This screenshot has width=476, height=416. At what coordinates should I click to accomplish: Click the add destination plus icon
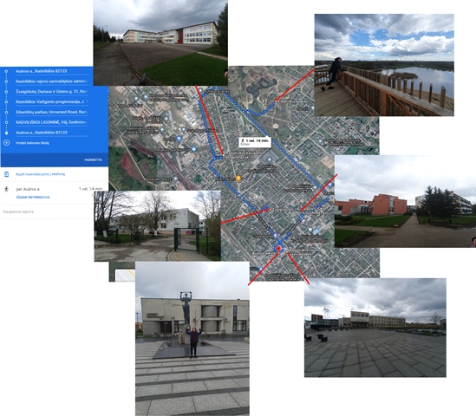(6, 143)
